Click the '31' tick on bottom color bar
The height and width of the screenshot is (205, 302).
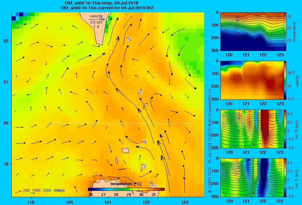[153, 195]
